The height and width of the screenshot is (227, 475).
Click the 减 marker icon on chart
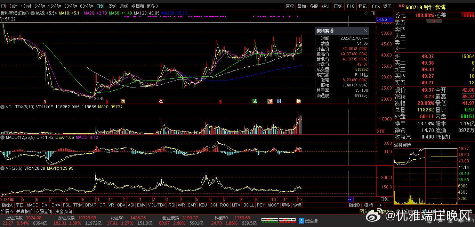(255, 101)
